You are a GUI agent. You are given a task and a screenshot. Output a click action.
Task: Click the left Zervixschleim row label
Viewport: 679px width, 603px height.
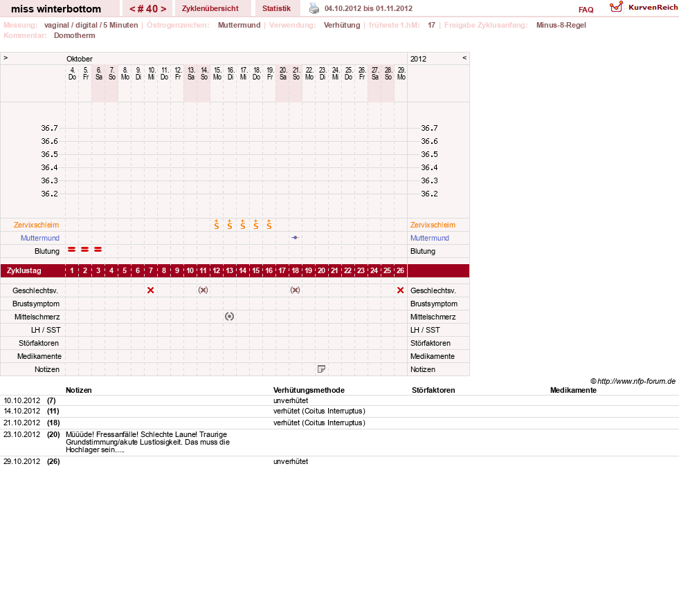[x=36, y=225]
